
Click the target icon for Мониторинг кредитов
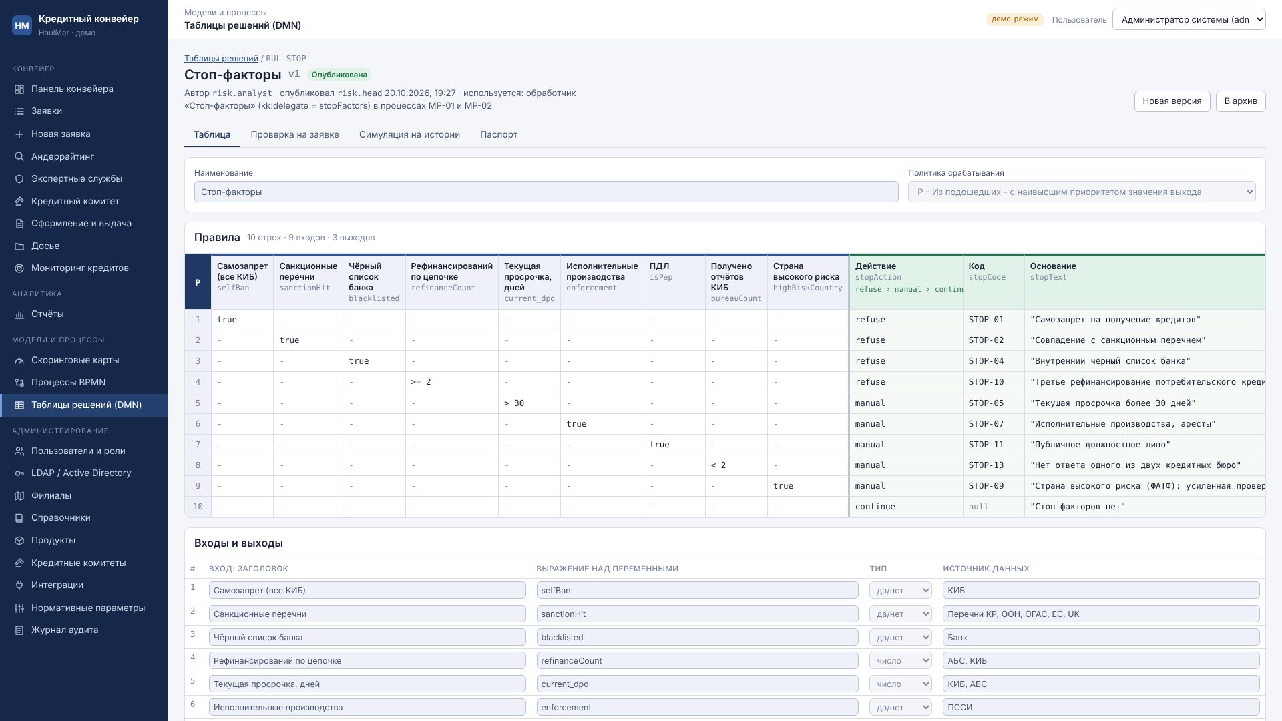[19, 268]
